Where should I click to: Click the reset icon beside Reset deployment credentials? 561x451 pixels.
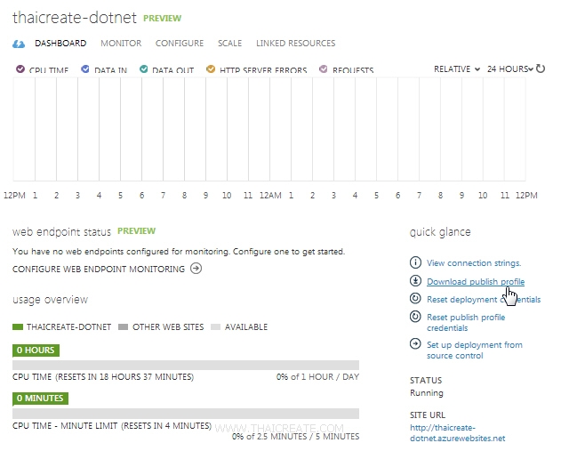point(415,298)
